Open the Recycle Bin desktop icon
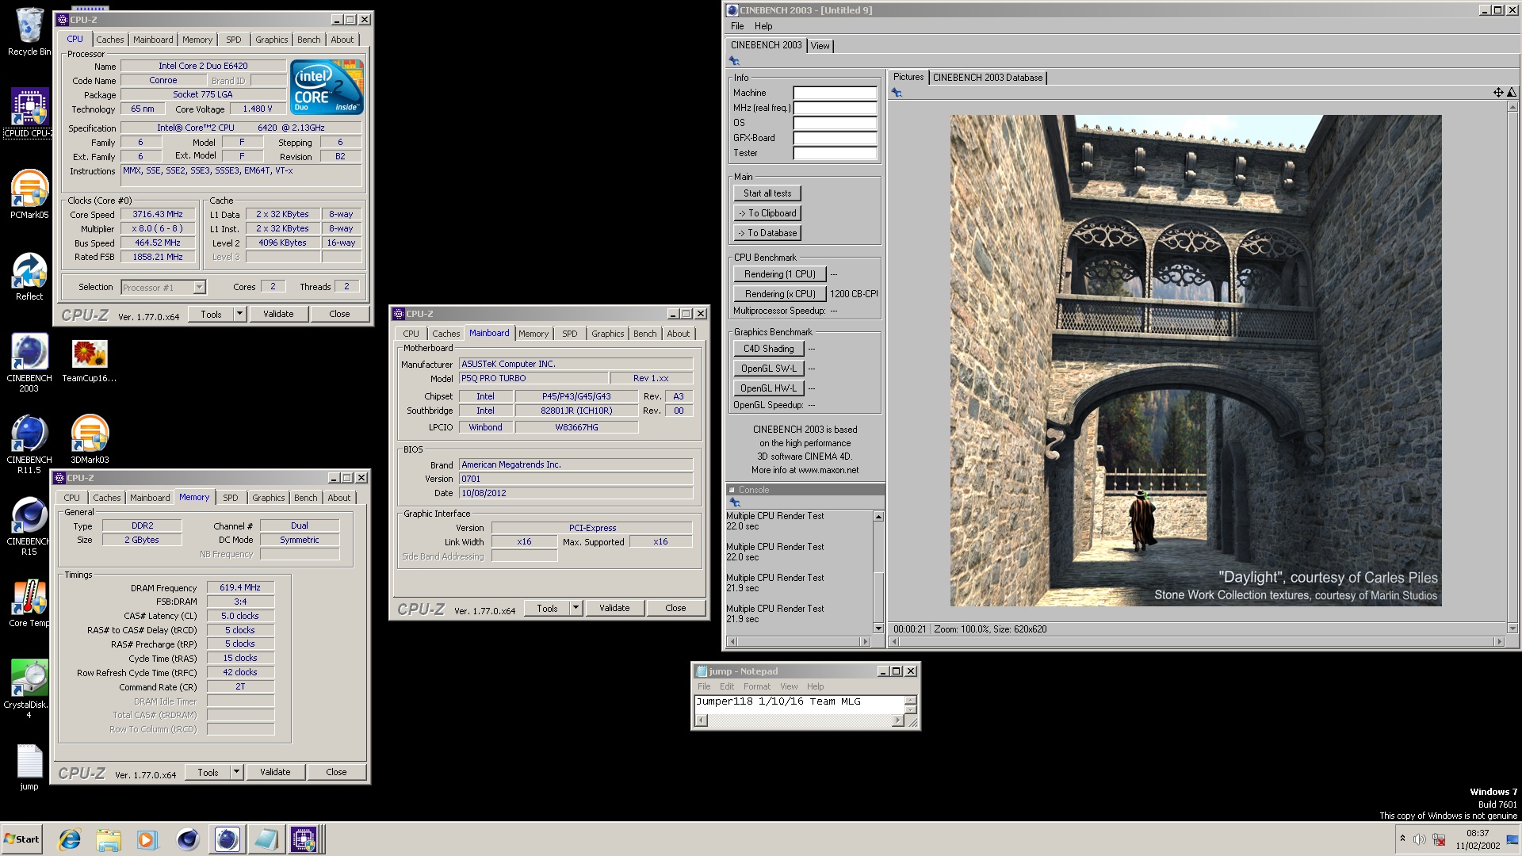This screenshot has width=1522, height=856. pos(29,32)
